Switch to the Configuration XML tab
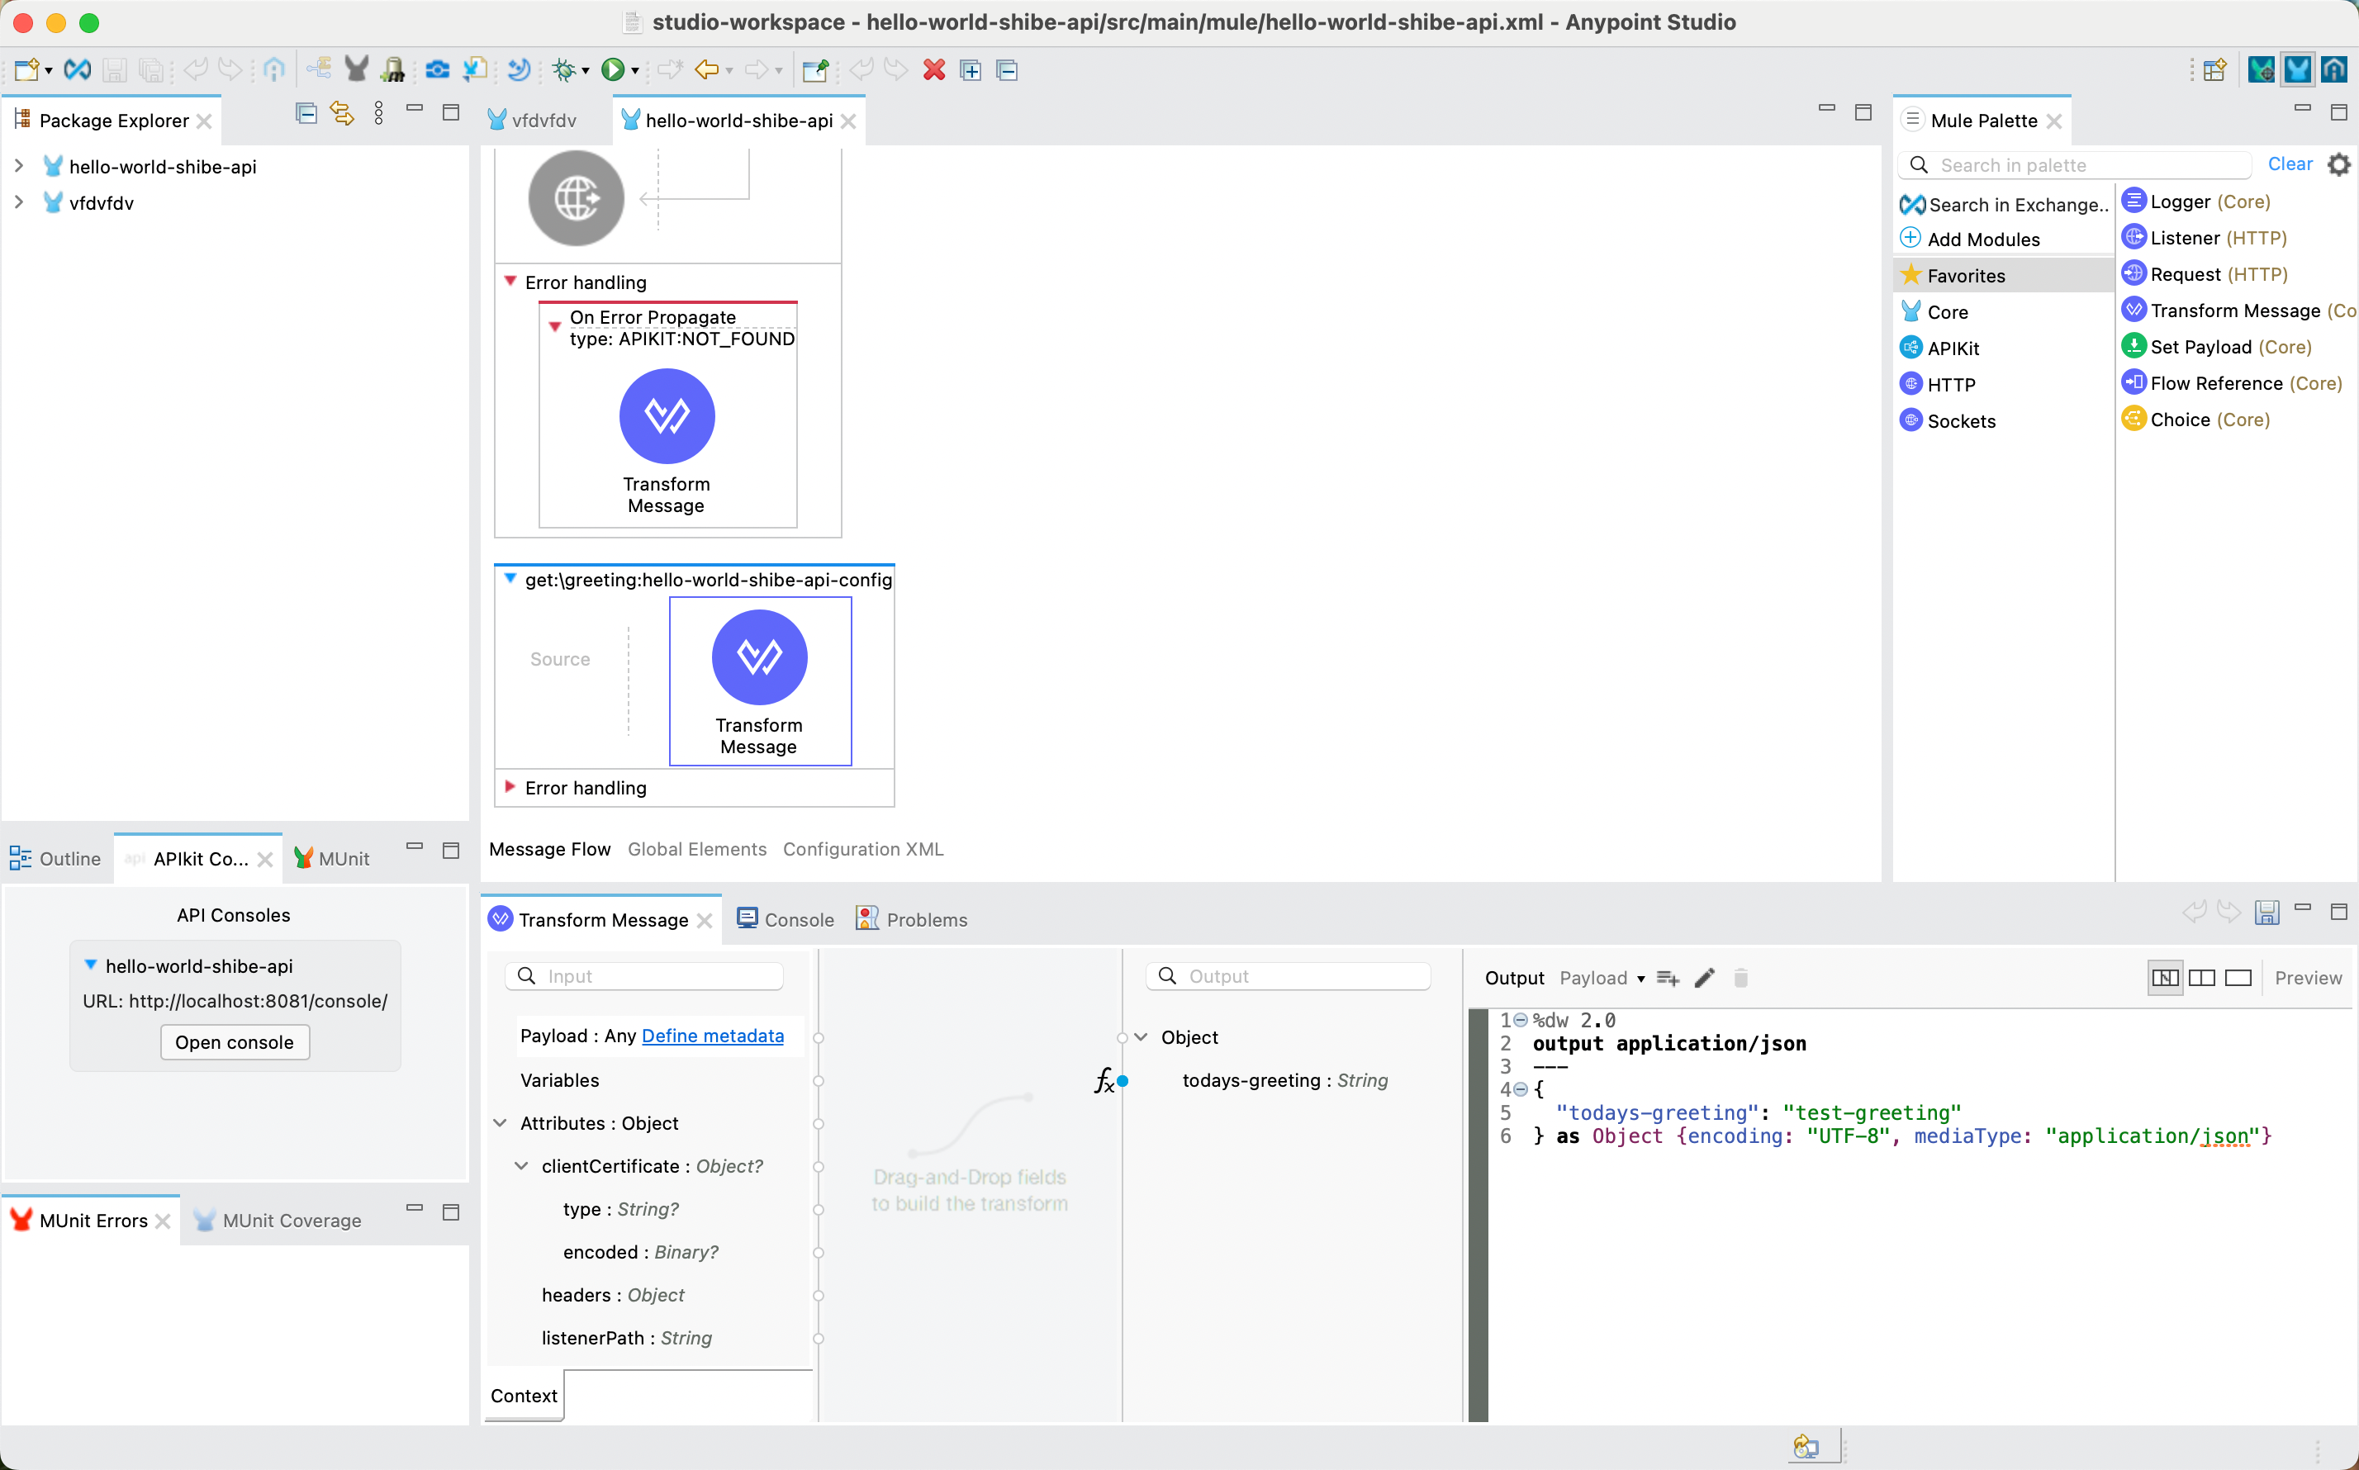Image resolution: width=2359 pixels, height=1470 pixels. (862, 849)
